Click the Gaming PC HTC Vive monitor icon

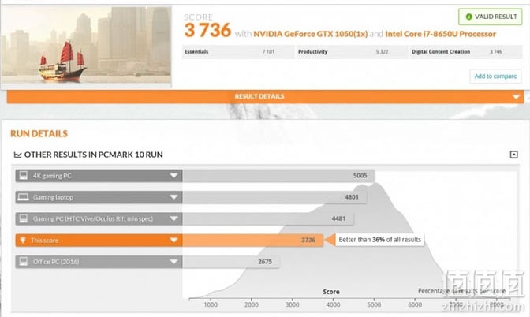[24, 218]
